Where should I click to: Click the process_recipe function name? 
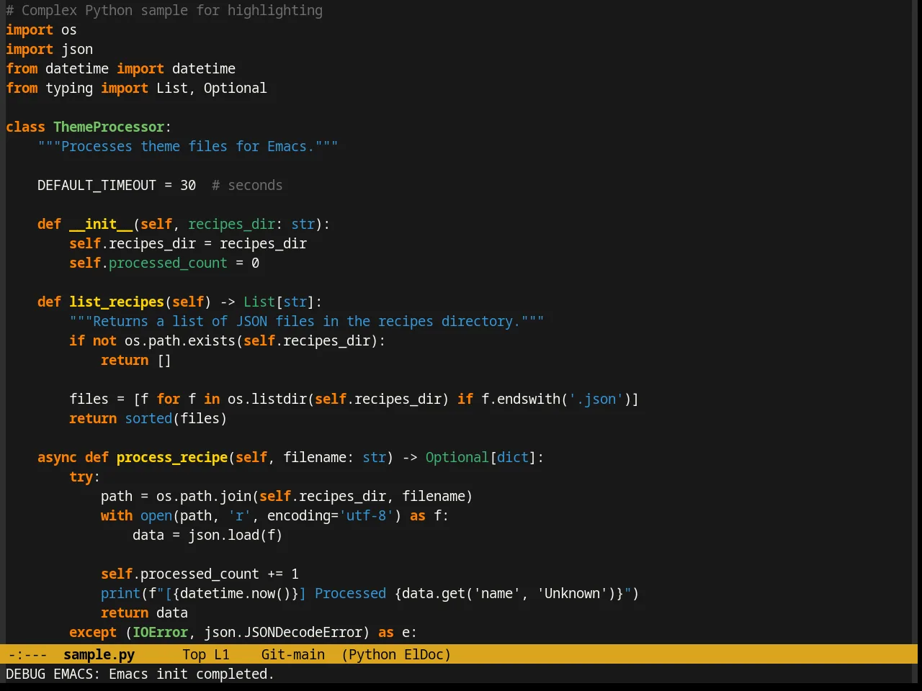pos(172,457)
